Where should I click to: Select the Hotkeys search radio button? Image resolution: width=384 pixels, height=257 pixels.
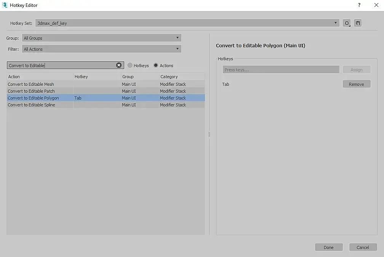tap(130, 65)
